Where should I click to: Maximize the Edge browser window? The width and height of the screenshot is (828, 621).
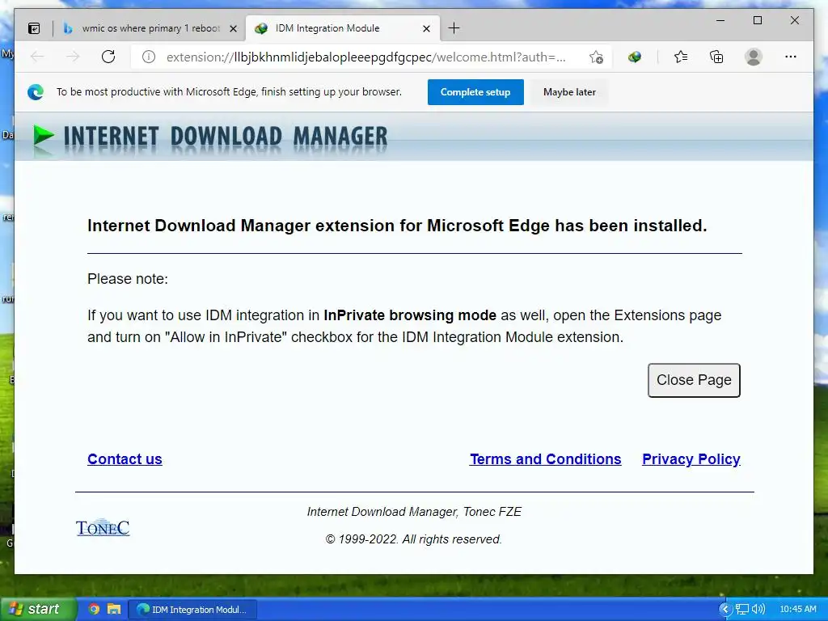point(757,20)
